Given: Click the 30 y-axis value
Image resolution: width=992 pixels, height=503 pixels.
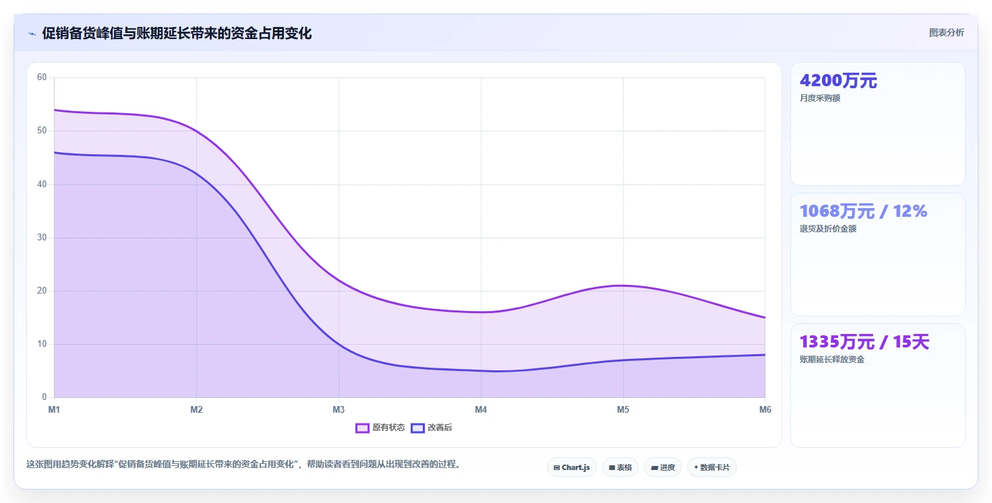Looking at the screenshot, I should [x=42, y=238].
